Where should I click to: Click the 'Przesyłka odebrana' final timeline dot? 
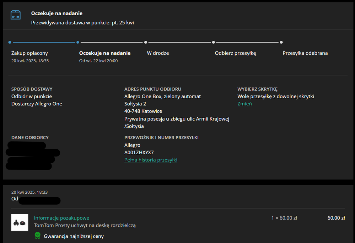pos(281,42)
